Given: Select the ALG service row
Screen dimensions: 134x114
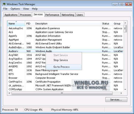Looking at the screenshot, I should [x=65, y=32].
